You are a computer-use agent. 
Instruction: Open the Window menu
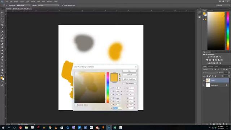click(50, 1)
